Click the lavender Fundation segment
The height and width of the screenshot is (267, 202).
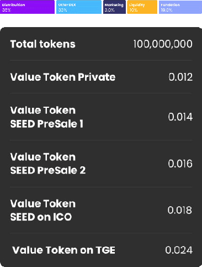click(x=180, y=7)
